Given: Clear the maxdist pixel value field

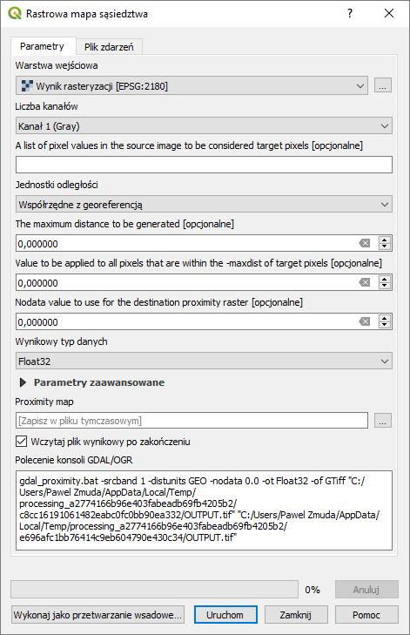Looking at the screenshot, I should click(364, 282).
